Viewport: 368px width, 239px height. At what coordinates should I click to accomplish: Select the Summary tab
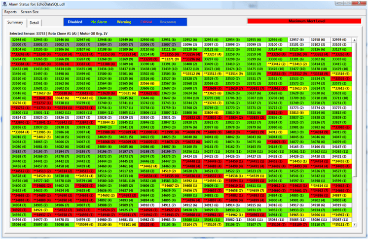click(x=15, y=22)
